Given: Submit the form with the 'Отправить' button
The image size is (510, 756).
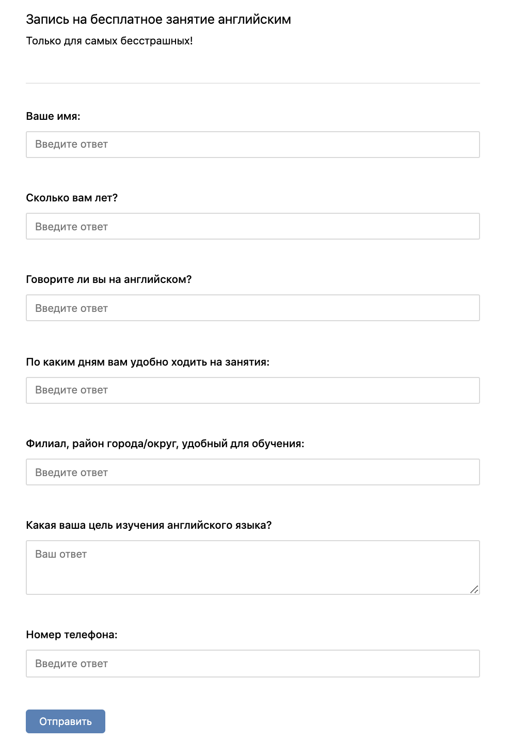Looking at the screenshot, I should 66,721.
